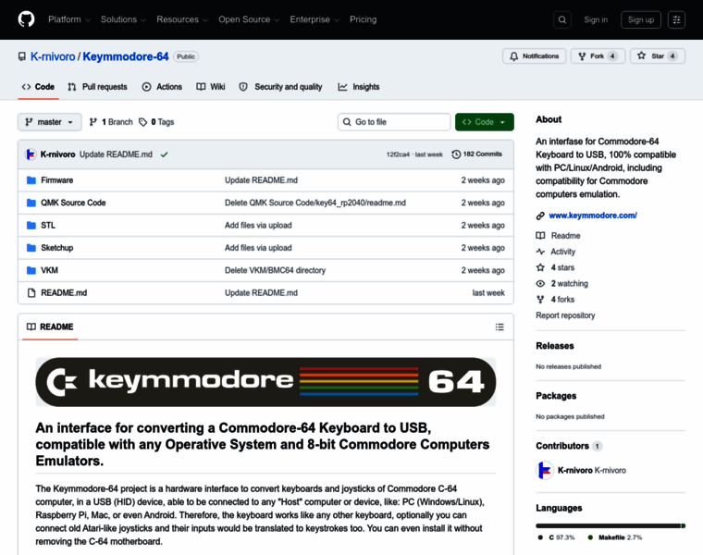Click the green commit status checkmark
The height and width of the screenshot is (555, 703).
point(164,154)
